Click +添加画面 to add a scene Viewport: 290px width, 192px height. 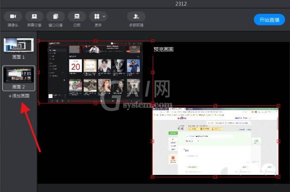pyautogui.click(x=19, y=96)
